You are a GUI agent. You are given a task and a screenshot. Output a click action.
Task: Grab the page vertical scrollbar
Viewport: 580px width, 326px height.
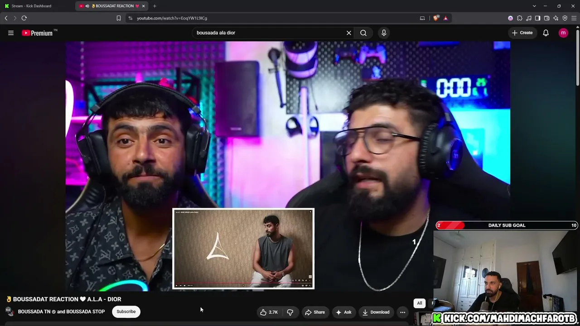click(578, 57)
